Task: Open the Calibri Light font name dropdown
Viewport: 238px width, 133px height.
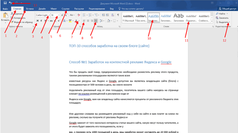Action: 49,15
